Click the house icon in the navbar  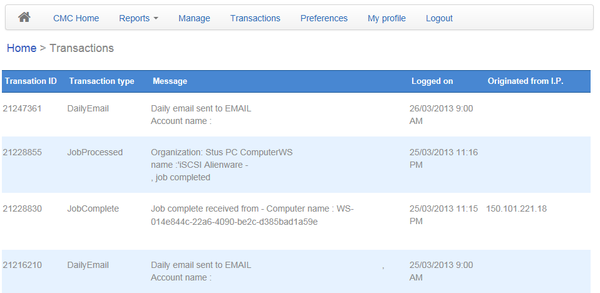(24, 18)
